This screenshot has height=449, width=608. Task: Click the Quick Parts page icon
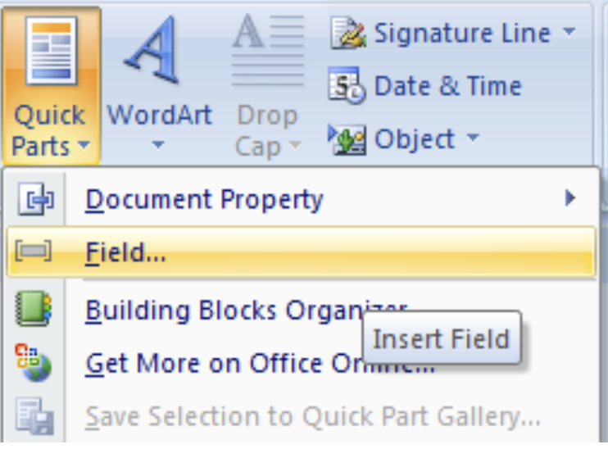(51, 51)
